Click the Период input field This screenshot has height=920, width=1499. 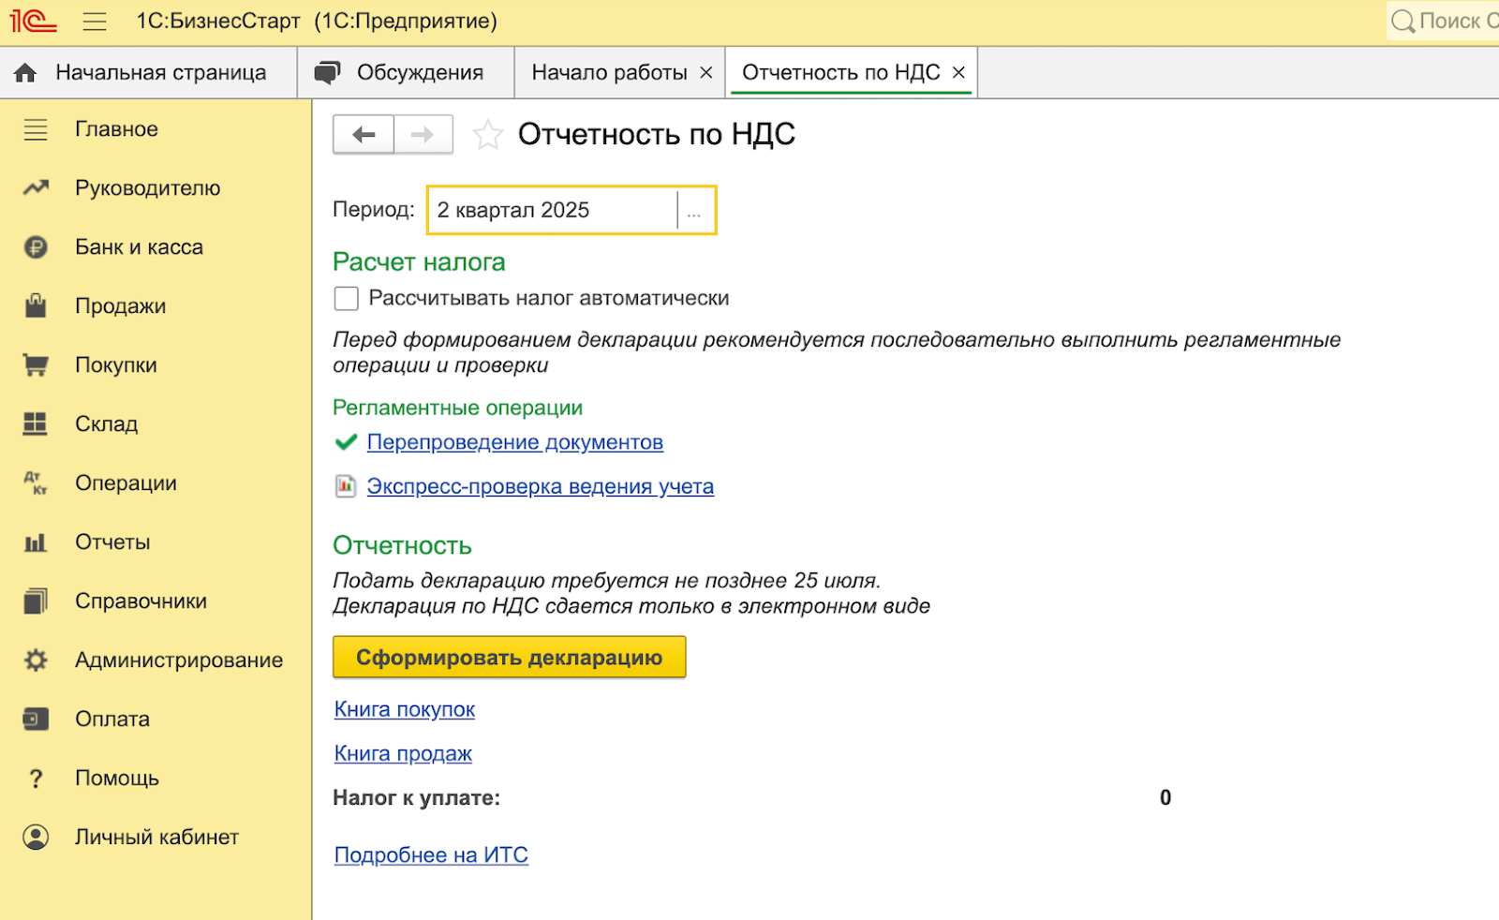click(x=553, y=211)
